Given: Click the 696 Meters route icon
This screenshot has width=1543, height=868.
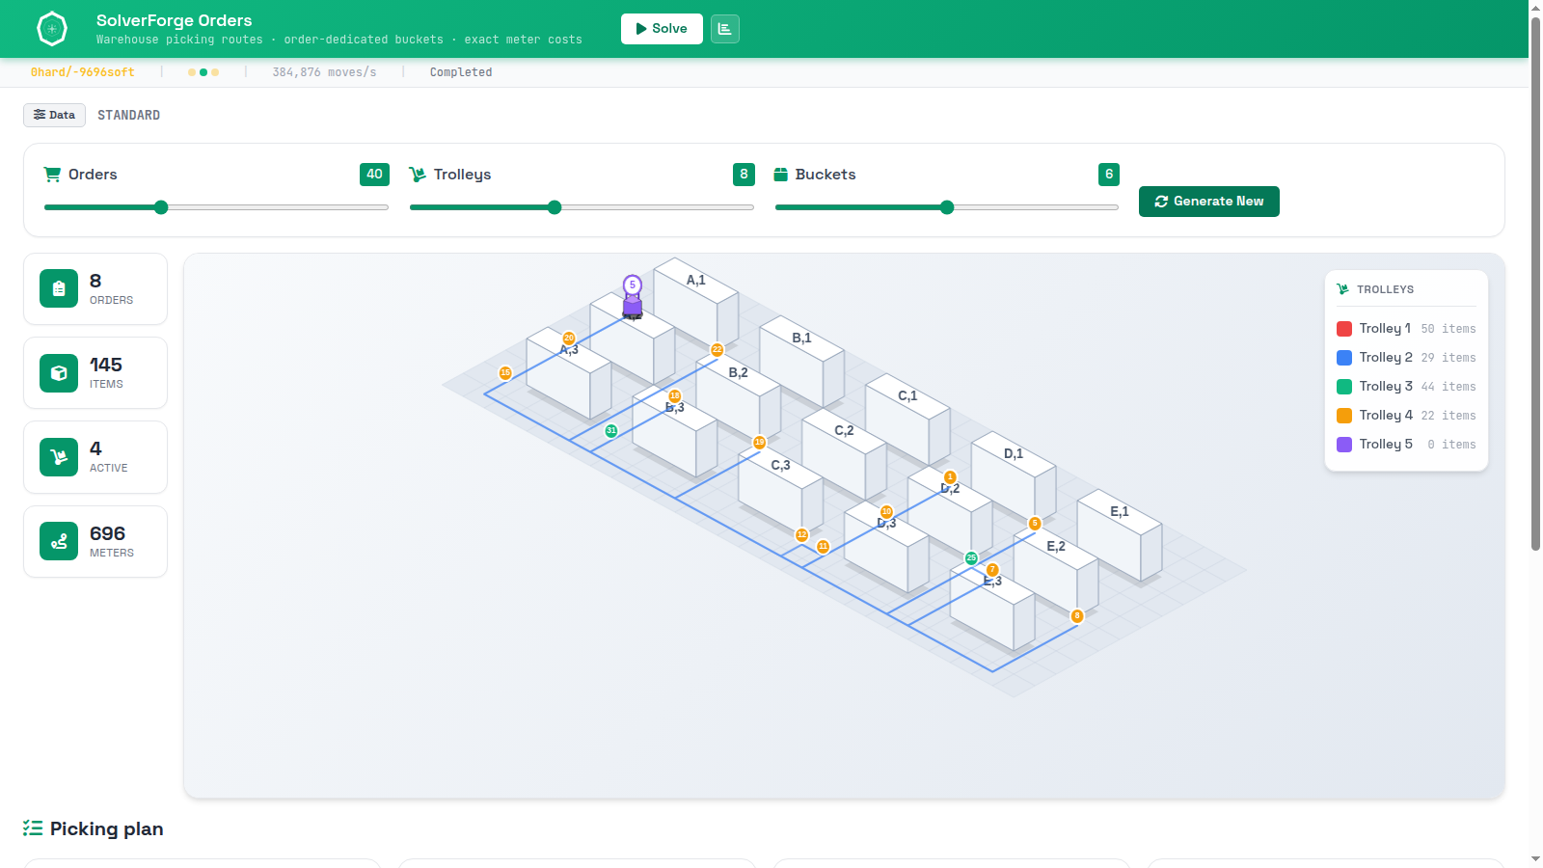Looking at the screenshot, I should click(x=59, y=542).
